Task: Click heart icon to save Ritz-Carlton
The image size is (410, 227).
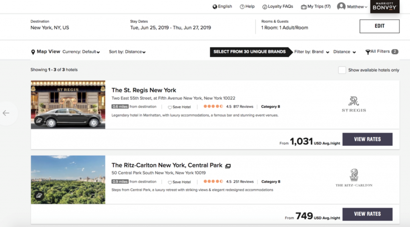Action: [170, 182]
